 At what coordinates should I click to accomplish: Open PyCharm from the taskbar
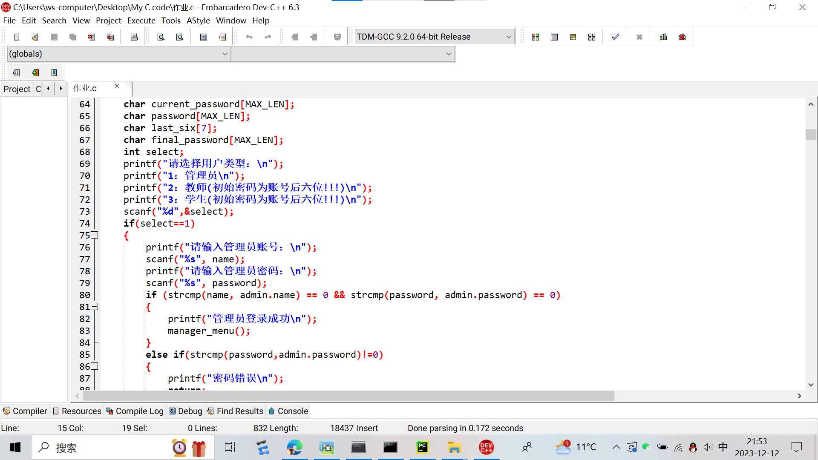pos(422,448)
